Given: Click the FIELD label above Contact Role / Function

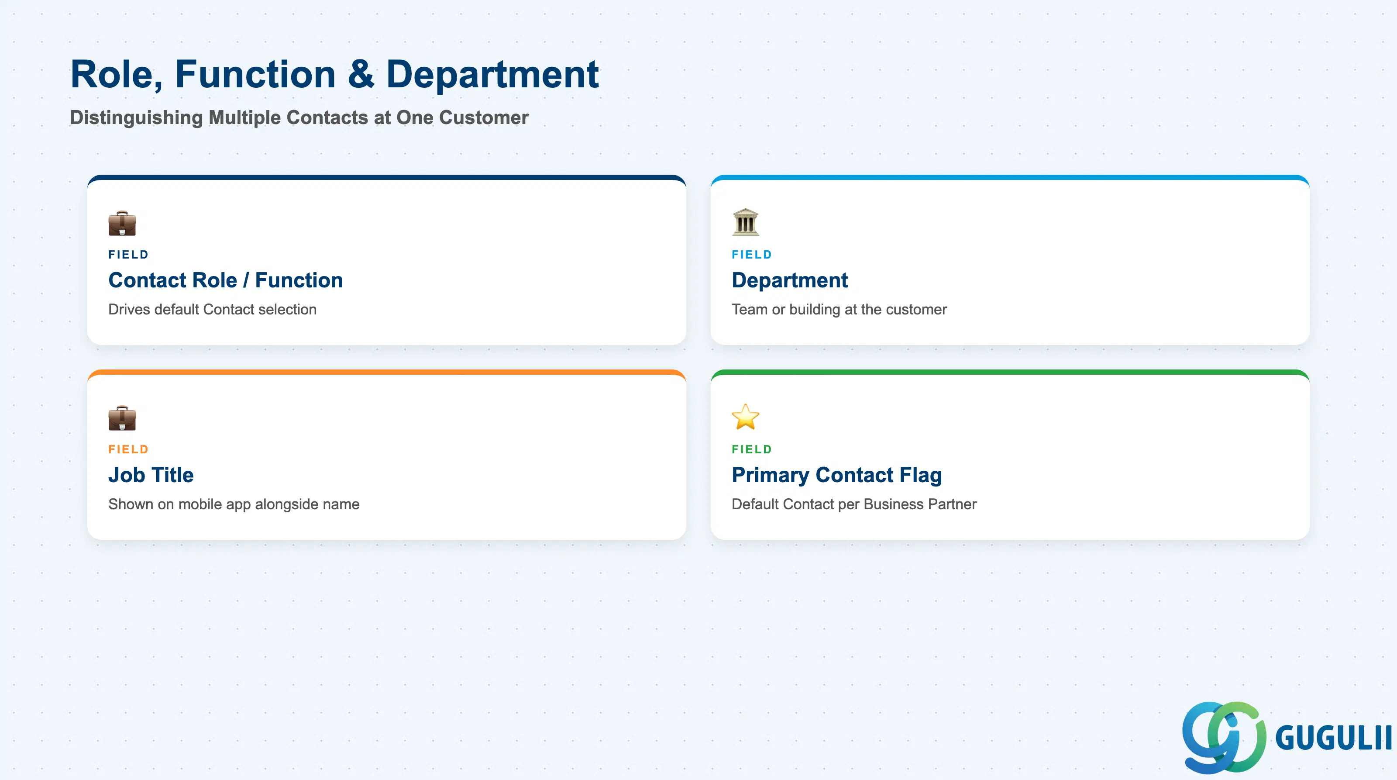Looking at the screenshot, I should 128,254.
